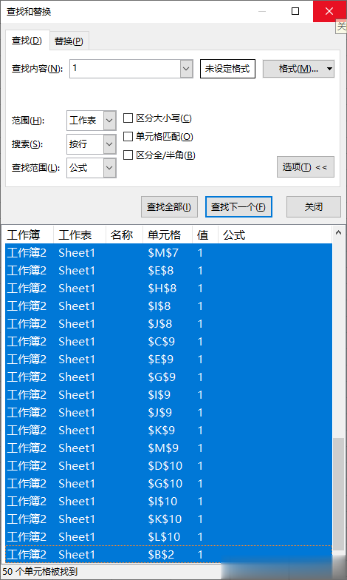This screenshot has width=347, height=580.
Task: Toggle 区分全/半角 checkbox
Action: [128, 155]
